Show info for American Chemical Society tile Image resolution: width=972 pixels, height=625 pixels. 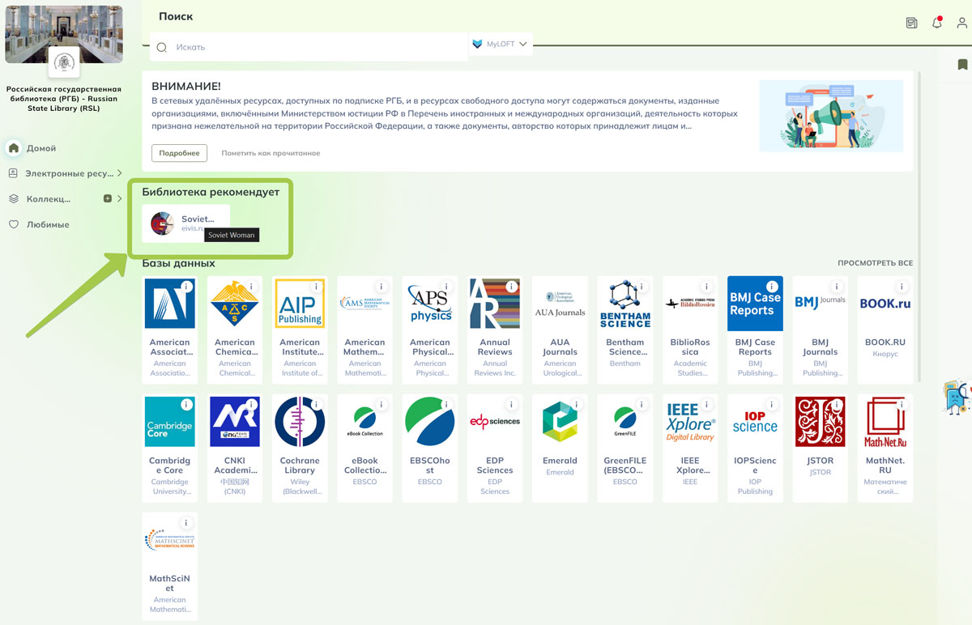[x=251, y=287]
